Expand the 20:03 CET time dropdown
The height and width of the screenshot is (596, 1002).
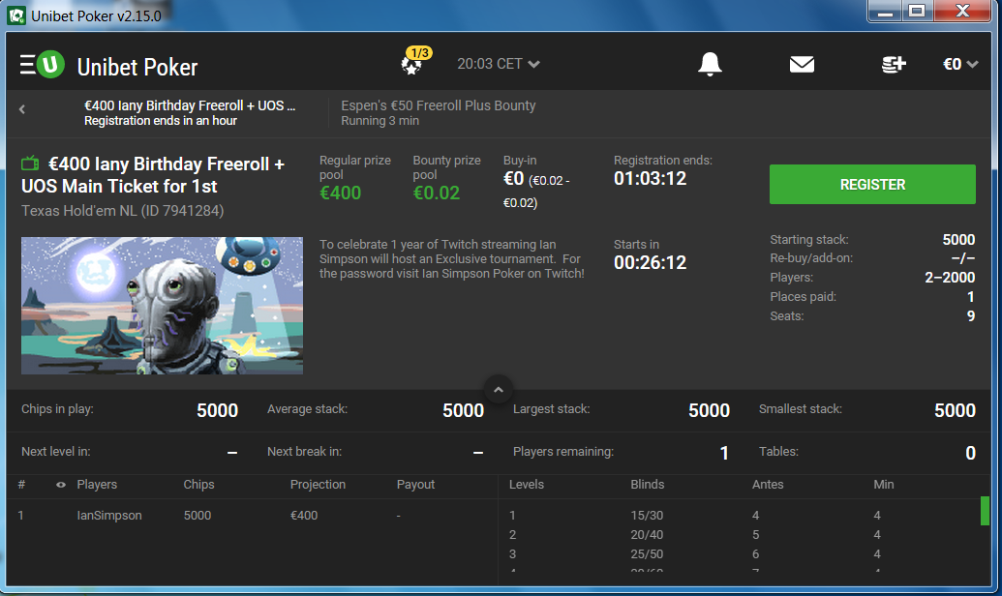click(499, 64)
